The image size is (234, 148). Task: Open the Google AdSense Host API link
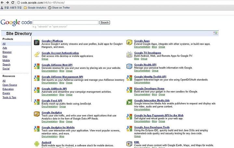(57, 65)
